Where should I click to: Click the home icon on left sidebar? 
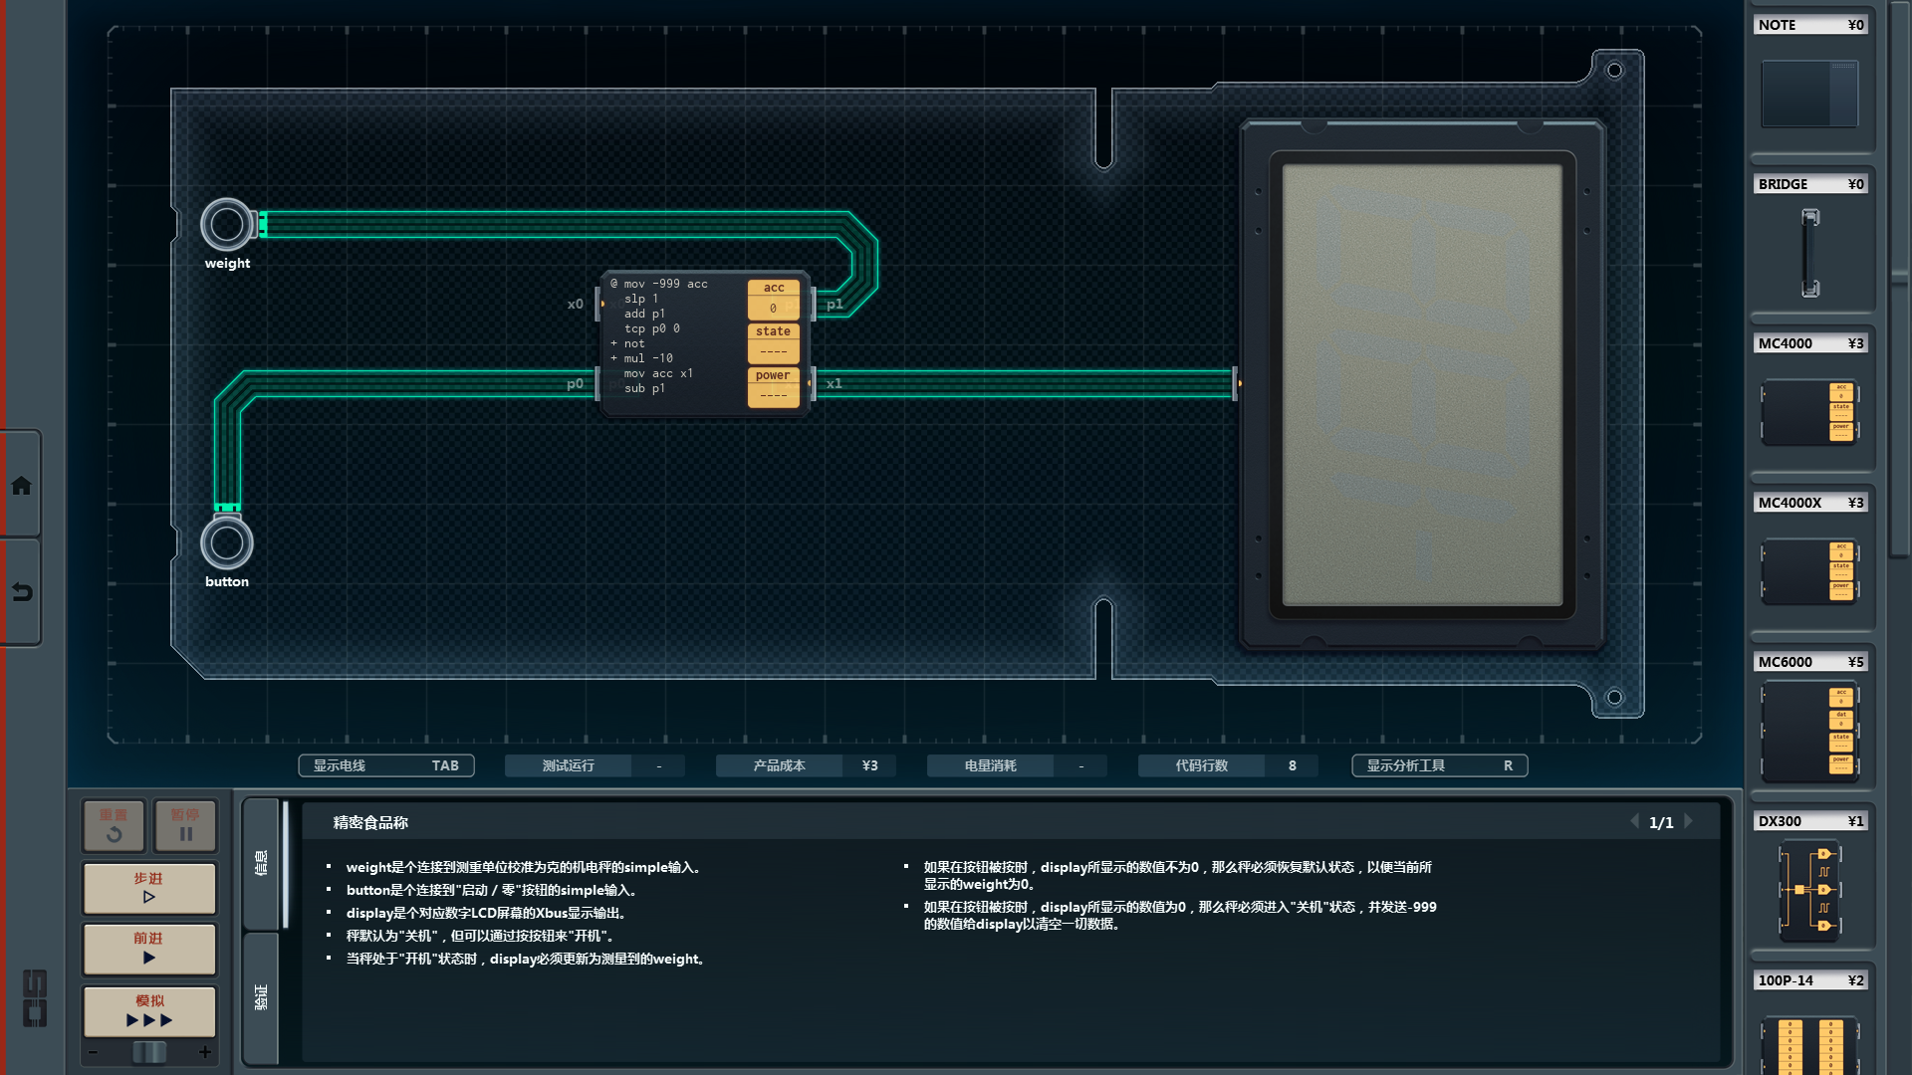click(21, 486)
